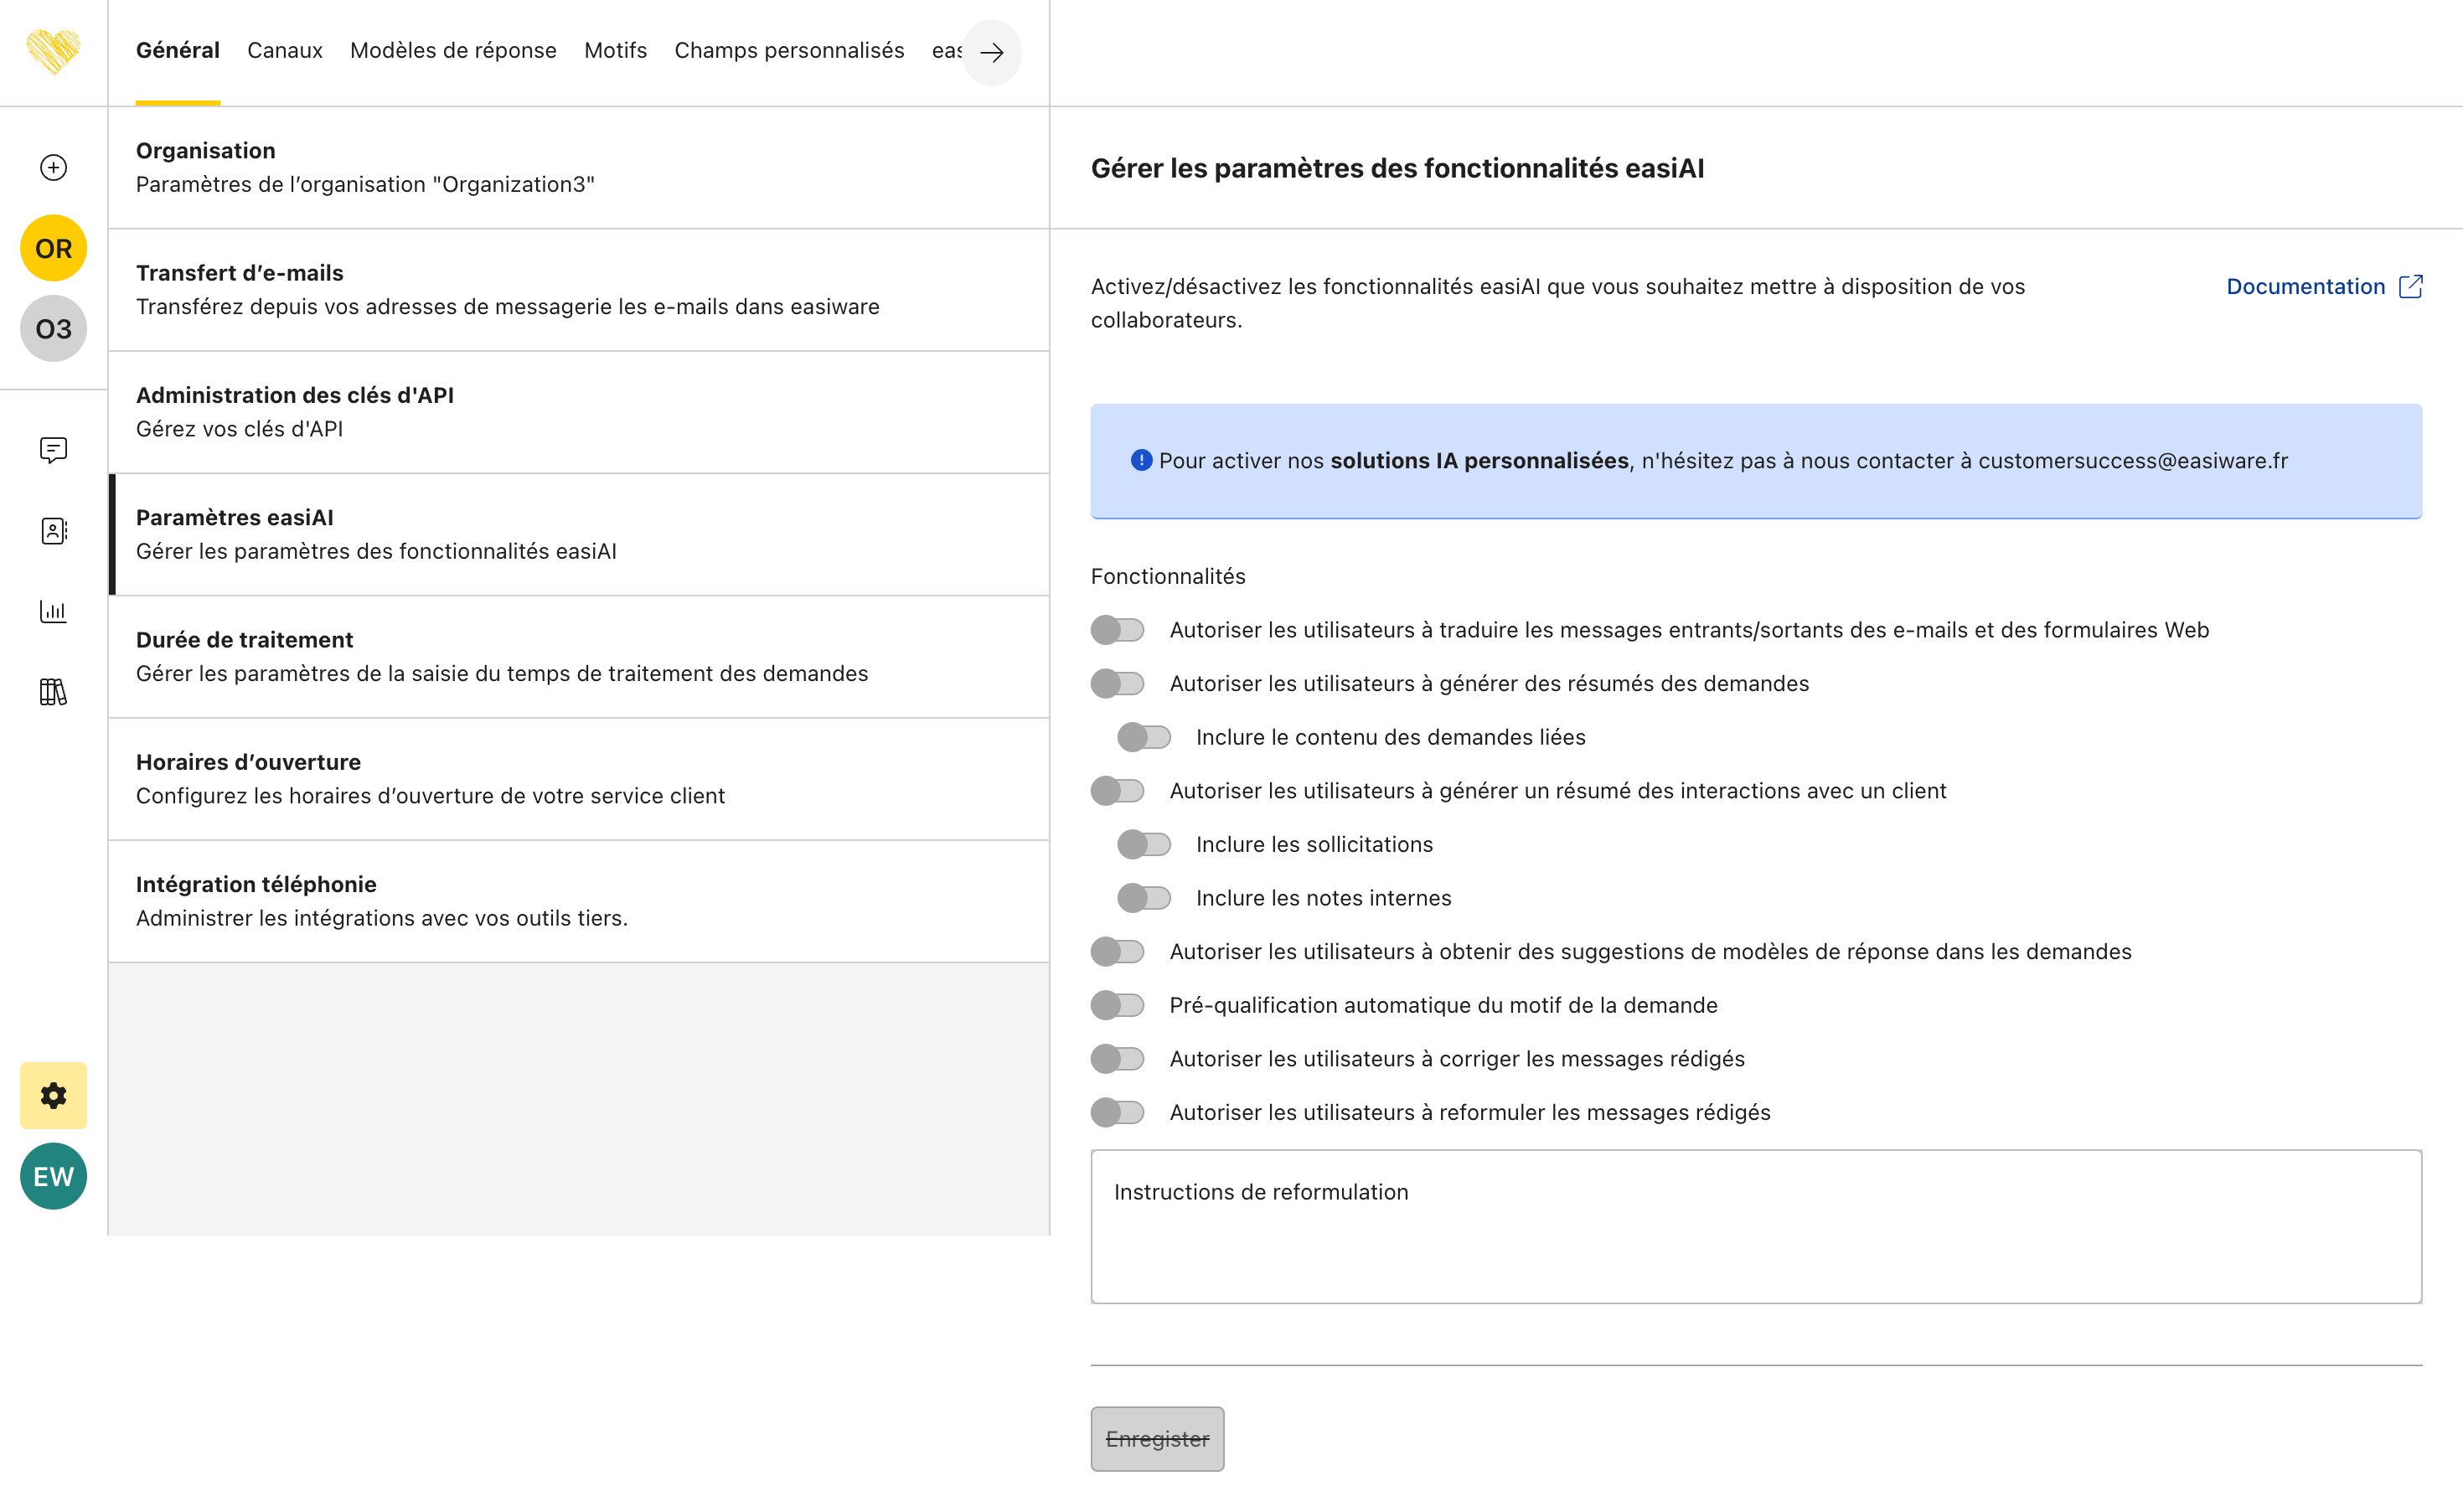Open the settings gear icon
The height and width of the screenshot is (1512, 2463).
click(x=53, y=1096)
